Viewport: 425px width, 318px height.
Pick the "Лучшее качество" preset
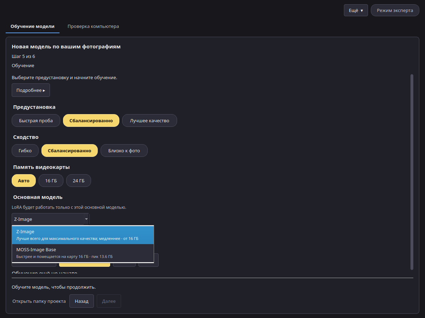149,120
